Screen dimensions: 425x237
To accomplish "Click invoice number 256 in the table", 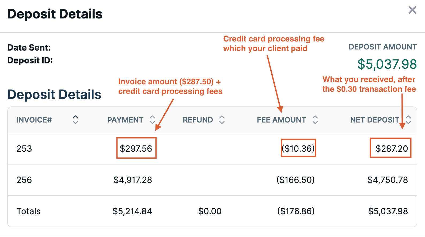I will (24, 180).
